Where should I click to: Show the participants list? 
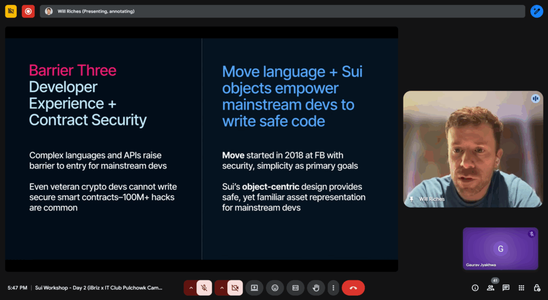pyautogui.click(x=490, y=288)
